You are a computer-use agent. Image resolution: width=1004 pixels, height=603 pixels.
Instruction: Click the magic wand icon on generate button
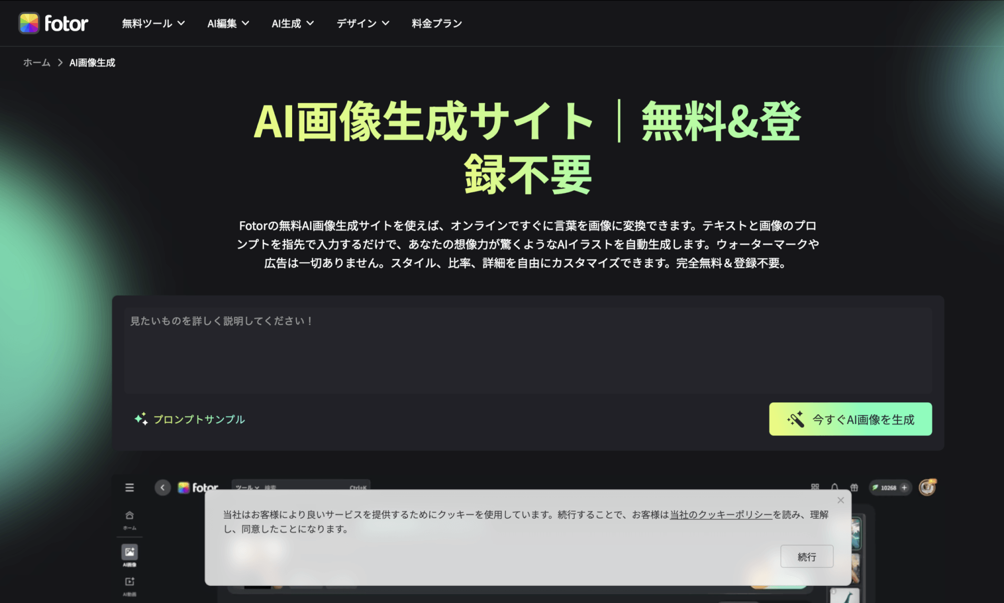796,419
